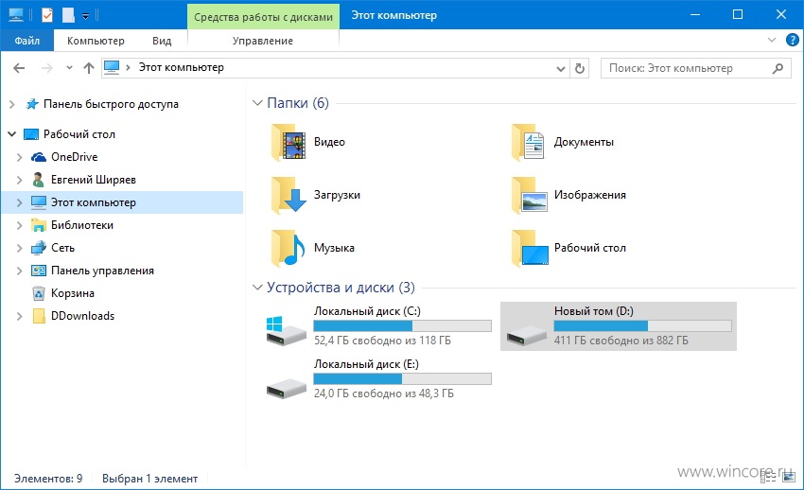Viewport: 804px width, 490px height.
Task: Click the 52,4 ГБ свободно из 118 ГБ text
Action: pyautogui.click(x=382, y=341)
